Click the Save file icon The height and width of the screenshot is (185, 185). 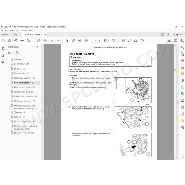tap(3, 41)
